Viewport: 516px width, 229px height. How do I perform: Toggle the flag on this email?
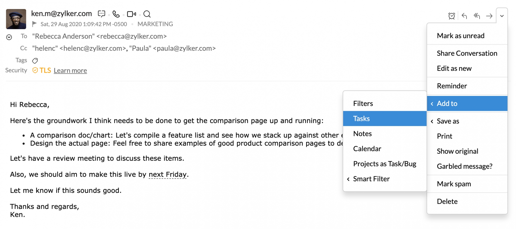[34, 24]
